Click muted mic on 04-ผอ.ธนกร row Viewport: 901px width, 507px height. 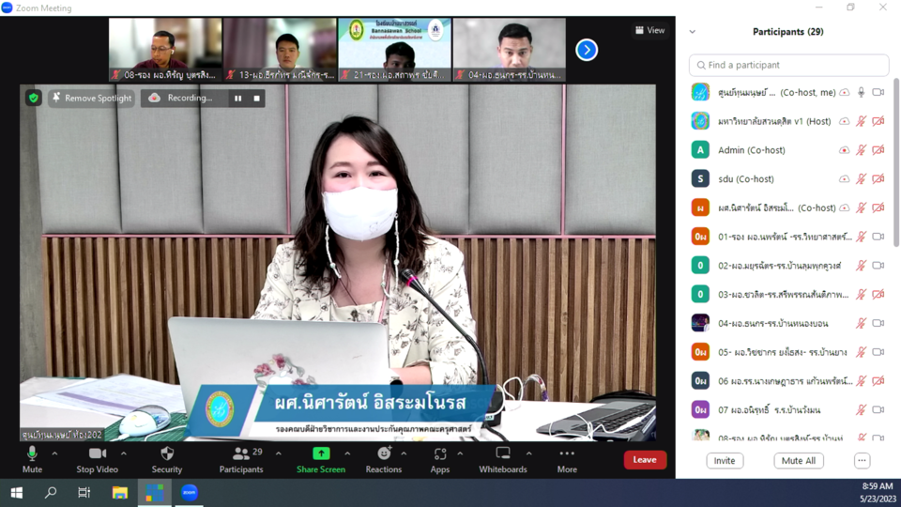point(861,323)
